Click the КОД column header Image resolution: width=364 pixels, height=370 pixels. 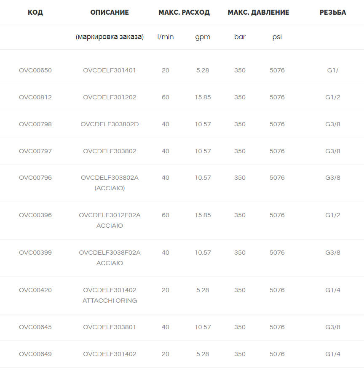35,12
